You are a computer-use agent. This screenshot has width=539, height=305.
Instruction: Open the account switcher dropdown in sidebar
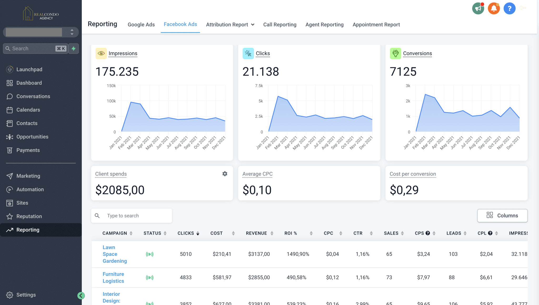(41, 32)
